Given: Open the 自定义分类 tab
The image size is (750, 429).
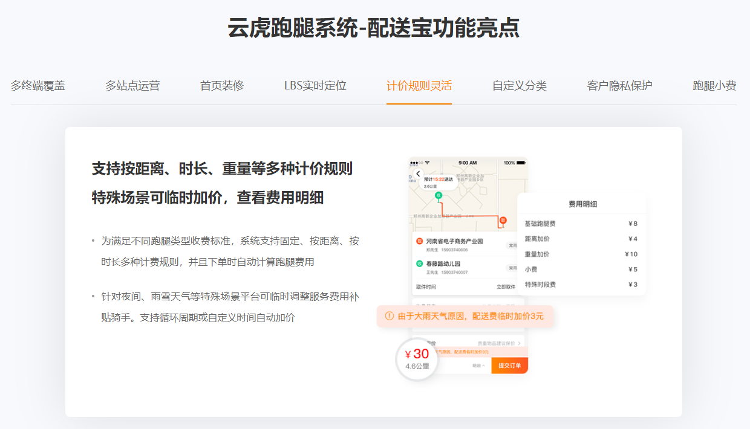Looking at the screenshot, I should (x=520, y=86).
